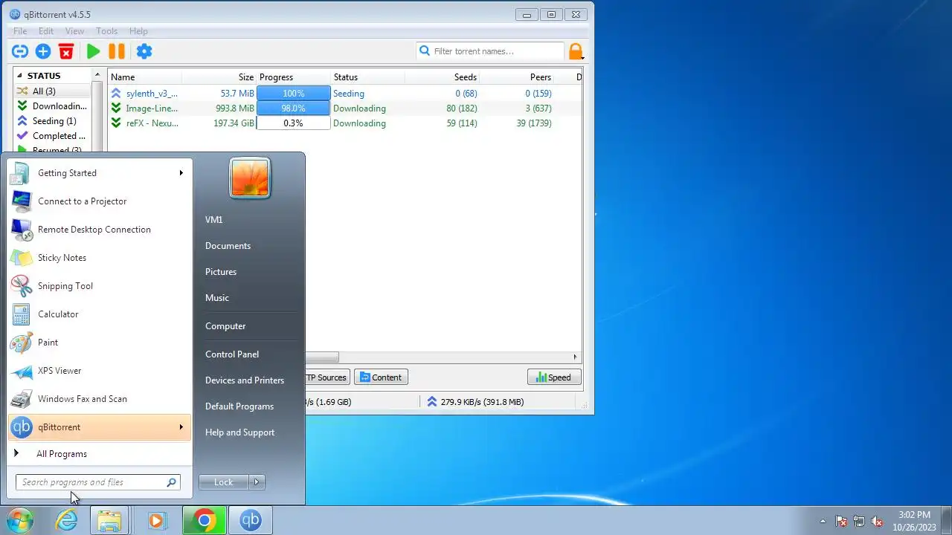Open Windows Fax and Scan
This screenshot has width=952, height=535.
100,399
